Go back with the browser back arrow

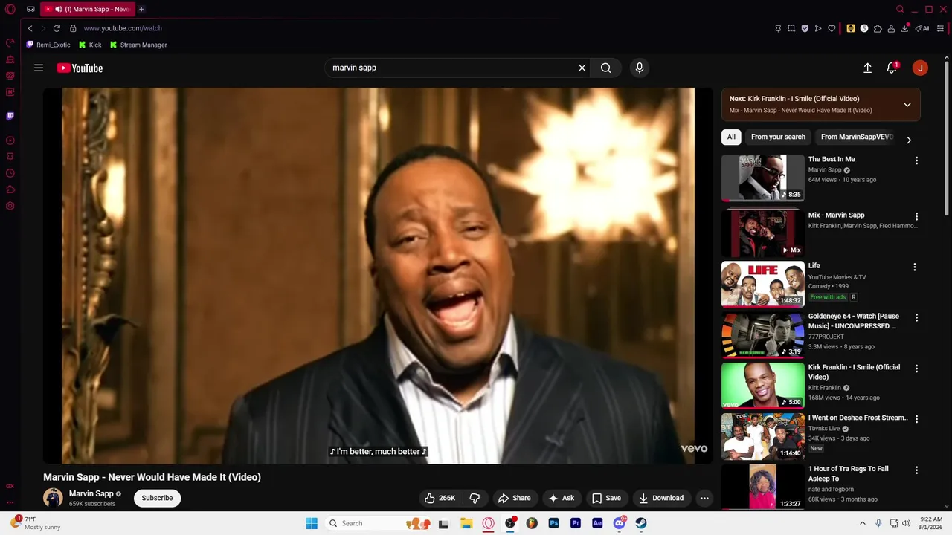click(30, 28)
